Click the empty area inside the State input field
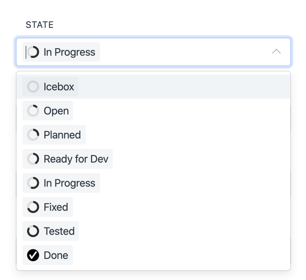 click(x=184, y=52)
